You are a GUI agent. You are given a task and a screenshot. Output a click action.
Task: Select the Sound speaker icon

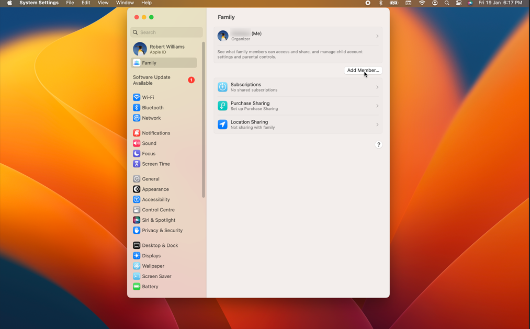pyautogui.click(x=137, y=143)
